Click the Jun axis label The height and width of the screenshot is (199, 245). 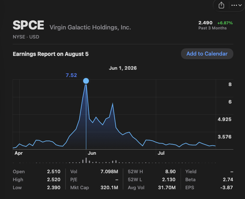(x=92, y=153)
